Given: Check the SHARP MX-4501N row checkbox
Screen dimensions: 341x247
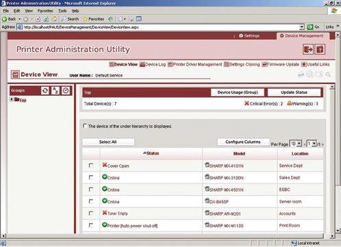Looking at the screenshot, I should 91,190.
